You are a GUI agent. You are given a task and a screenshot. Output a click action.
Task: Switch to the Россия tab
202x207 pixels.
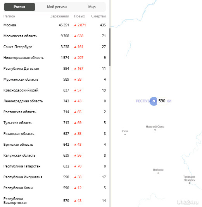[19, 7]
